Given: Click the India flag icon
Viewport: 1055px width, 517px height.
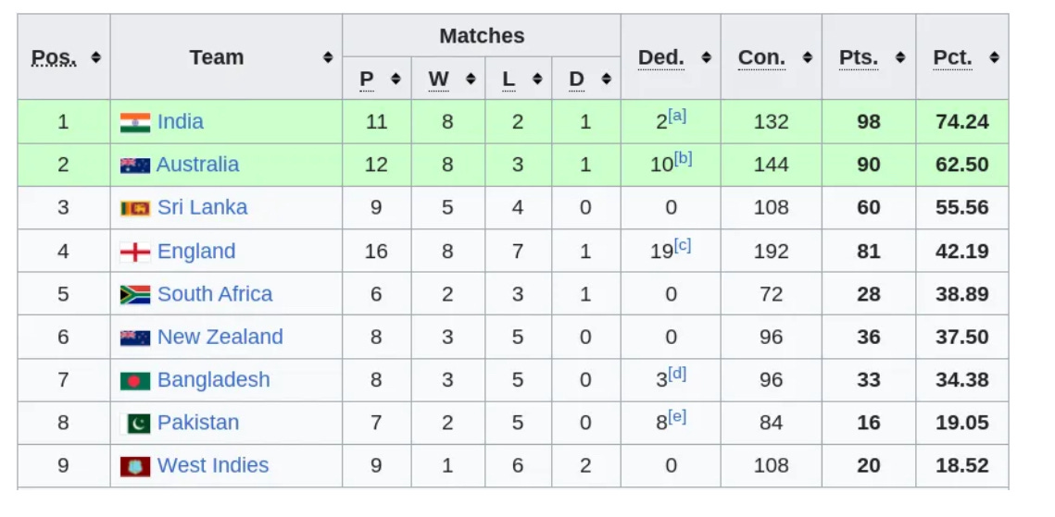Looking at the screenshot, I should tap(135, 122).
